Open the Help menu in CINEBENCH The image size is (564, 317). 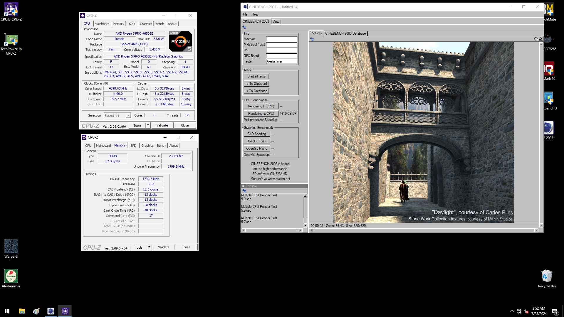pyautogui.click(x=255, y=14)
